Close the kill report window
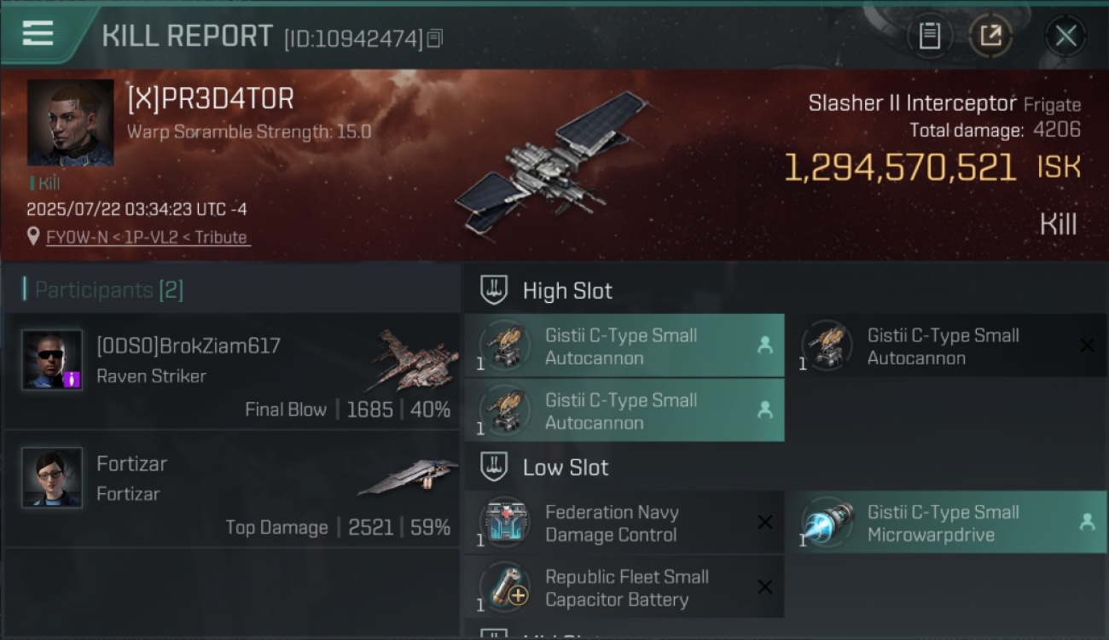Image resolution: width=1109 pixels, height=640 pixels. pos(1065,36)
